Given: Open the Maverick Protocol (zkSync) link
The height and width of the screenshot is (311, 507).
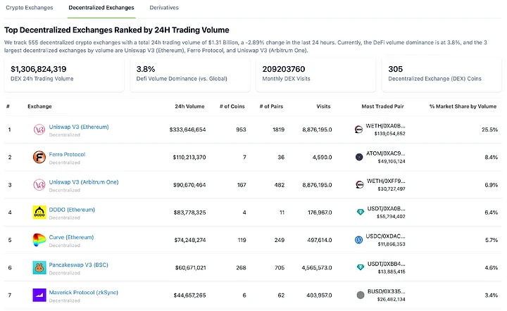Looking at the screenshot, I should 78,292.
